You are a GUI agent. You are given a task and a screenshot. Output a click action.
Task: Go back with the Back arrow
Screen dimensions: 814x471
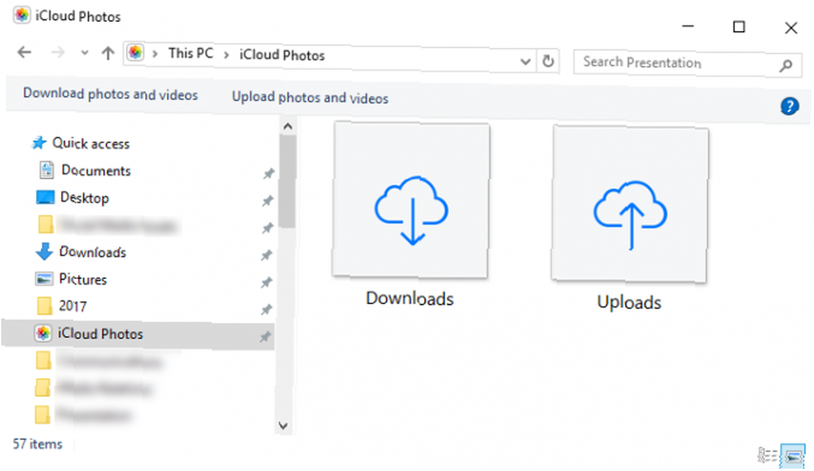click(x=24, y=52)
